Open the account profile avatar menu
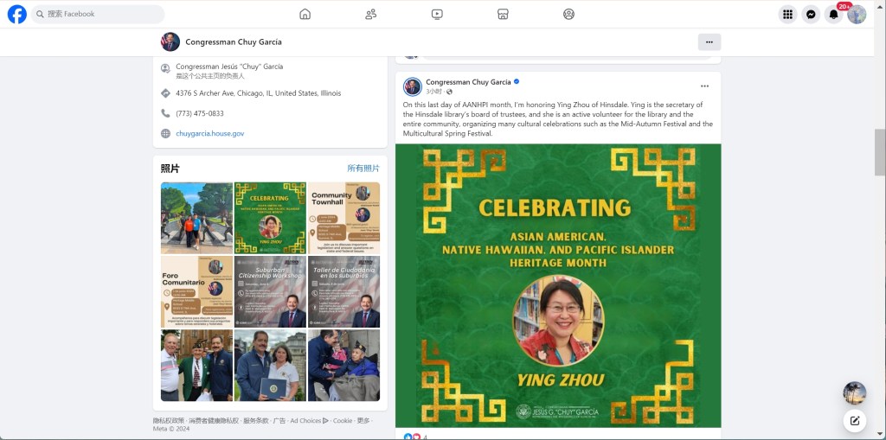 [857, 14]
